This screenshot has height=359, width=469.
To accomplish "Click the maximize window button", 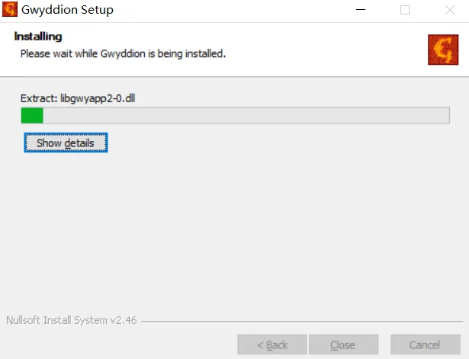I will click(x=405, y=10).
